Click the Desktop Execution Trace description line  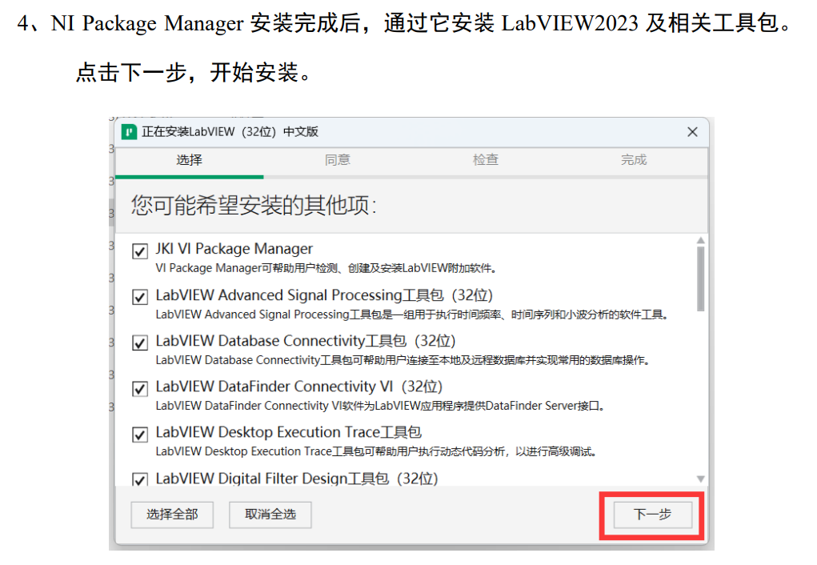[375, 452]
